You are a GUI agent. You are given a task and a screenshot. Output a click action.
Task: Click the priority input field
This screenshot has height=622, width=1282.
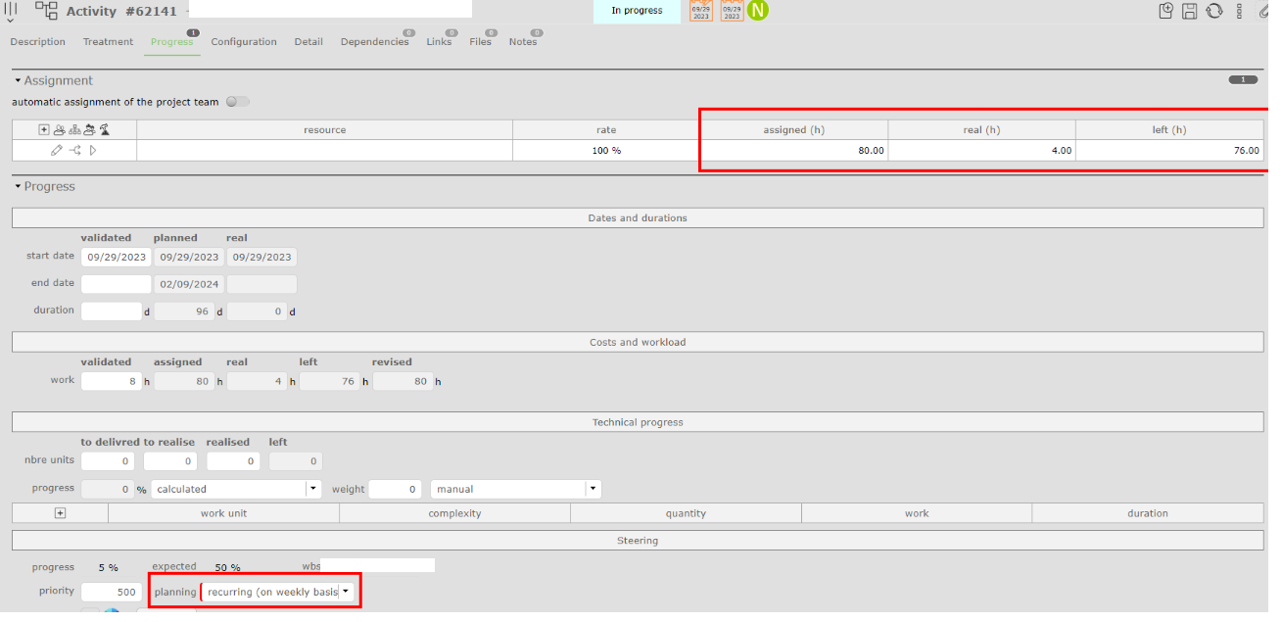click(112, 593)
